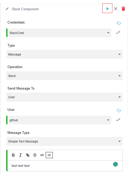Screen dimensions: 128x174
Task: Run the Slack Component with play icon
Action: click(107, 8)
